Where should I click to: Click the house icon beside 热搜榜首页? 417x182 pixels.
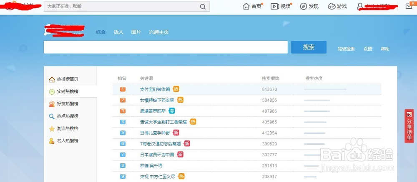[x=52, y=79]
